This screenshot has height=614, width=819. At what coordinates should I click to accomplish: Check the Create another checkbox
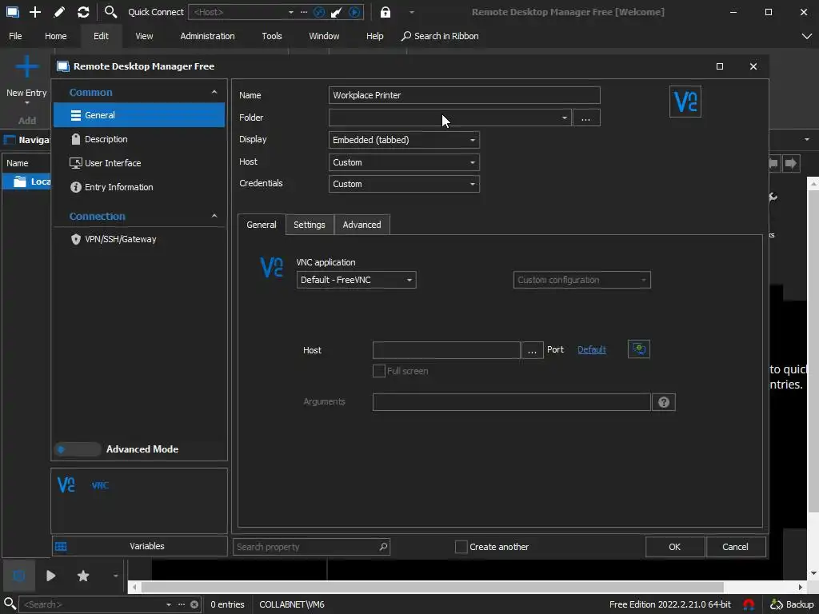461,547
